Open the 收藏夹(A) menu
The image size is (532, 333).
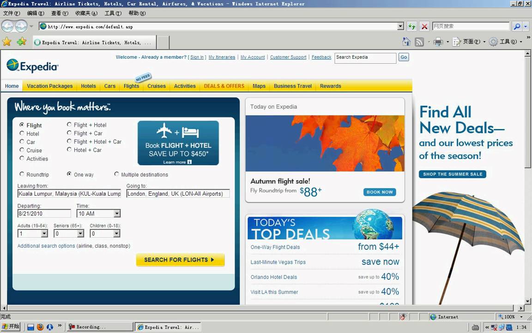click(x=86, y=13)
